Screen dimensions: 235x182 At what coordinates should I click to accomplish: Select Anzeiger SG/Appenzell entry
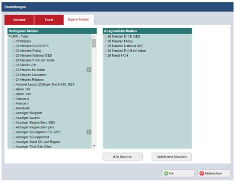[x=33, y=137]
